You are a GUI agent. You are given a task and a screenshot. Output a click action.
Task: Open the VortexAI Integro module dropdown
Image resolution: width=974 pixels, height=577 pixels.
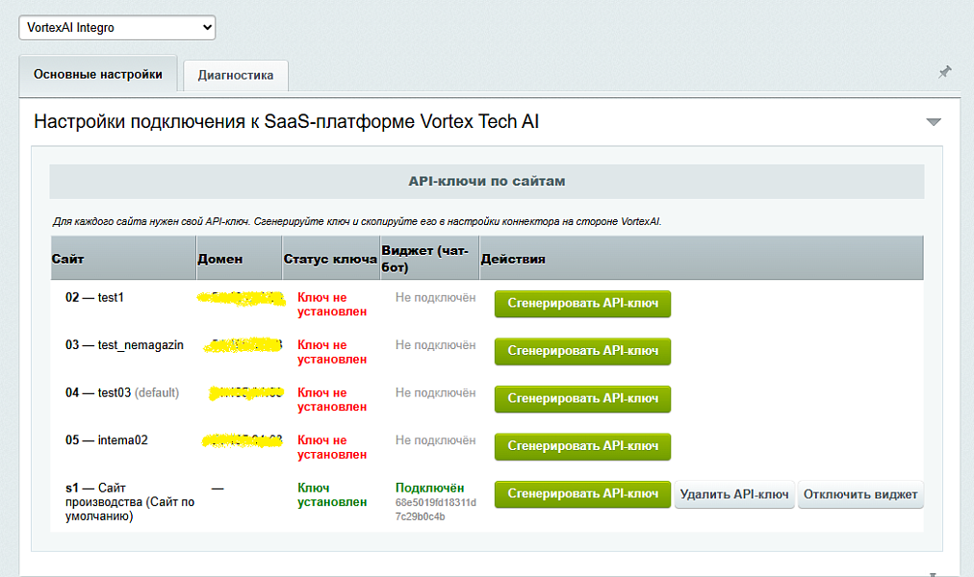coord(117,27)
